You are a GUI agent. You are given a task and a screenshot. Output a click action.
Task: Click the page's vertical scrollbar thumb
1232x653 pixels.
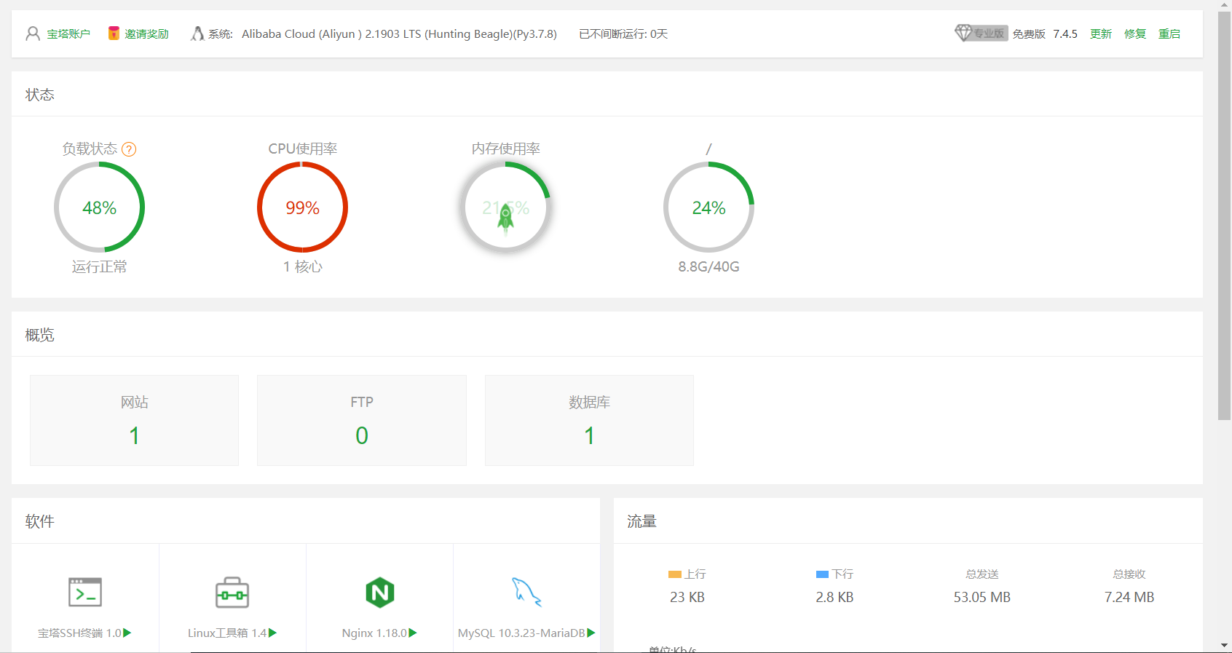1224,218
